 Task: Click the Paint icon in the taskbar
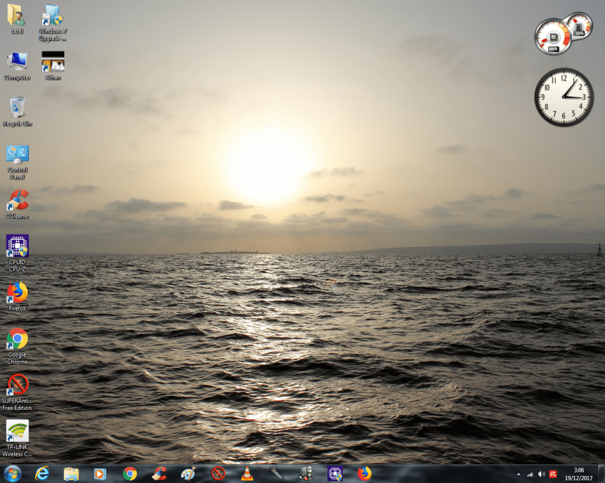tap(187, 474)
